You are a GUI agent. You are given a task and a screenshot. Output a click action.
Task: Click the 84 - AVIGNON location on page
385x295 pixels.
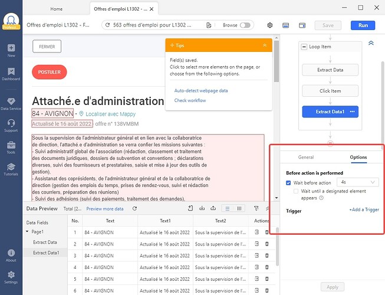pos(52,113)
